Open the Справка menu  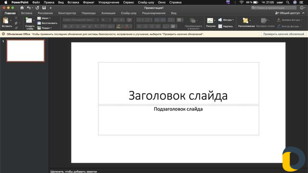(175, 2)
